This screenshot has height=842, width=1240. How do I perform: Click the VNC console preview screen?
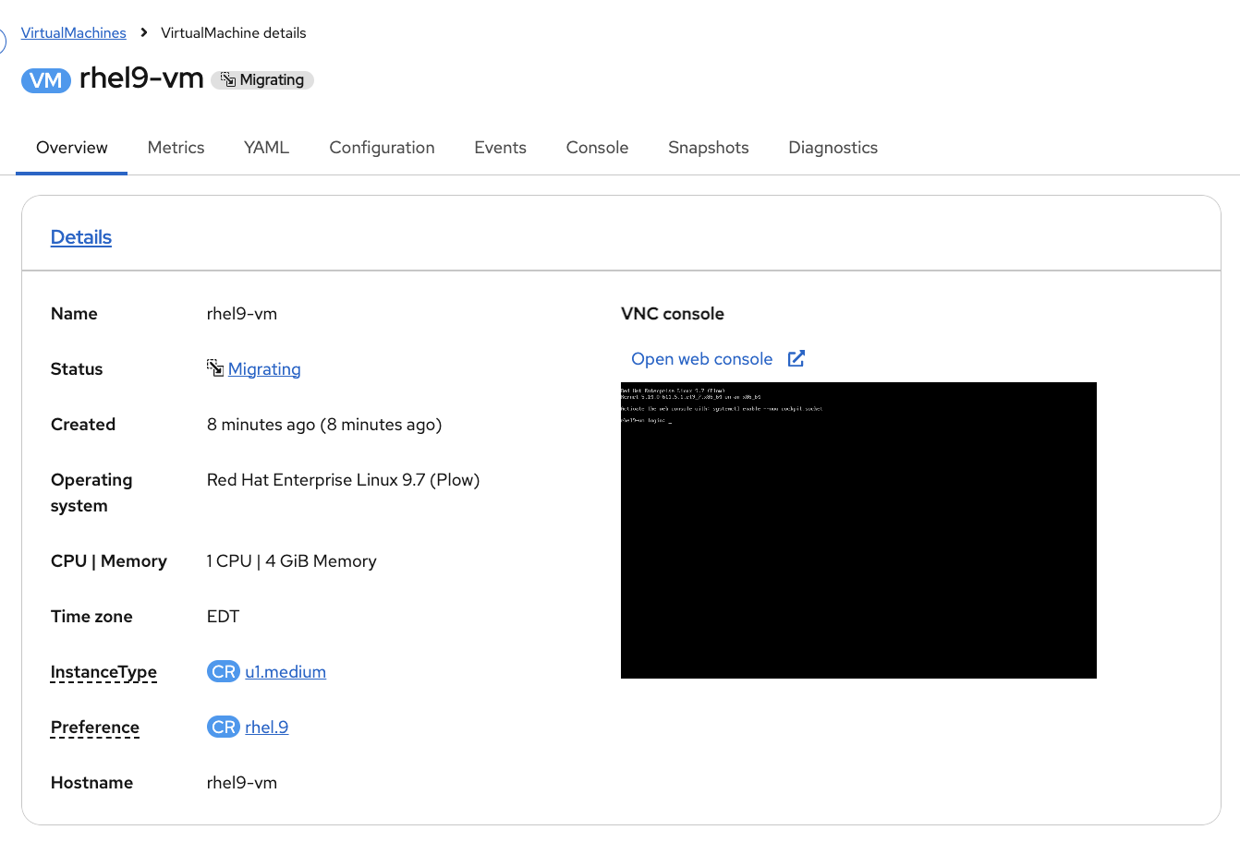tap(858, 530)
